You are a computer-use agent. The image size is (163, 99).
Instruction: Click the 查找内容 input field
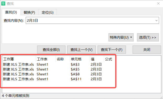coord(92,20)
